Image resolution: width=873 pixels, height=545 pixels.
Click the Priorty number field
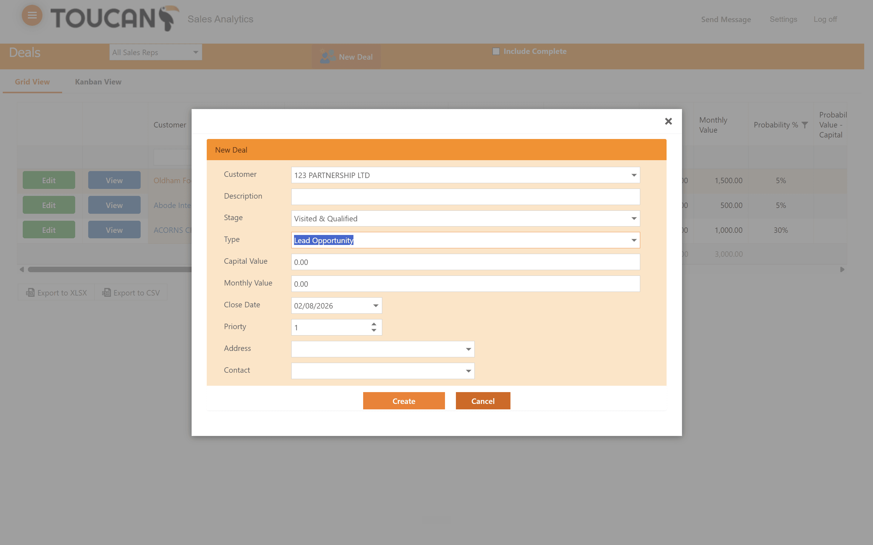click(x=330, y=327)
